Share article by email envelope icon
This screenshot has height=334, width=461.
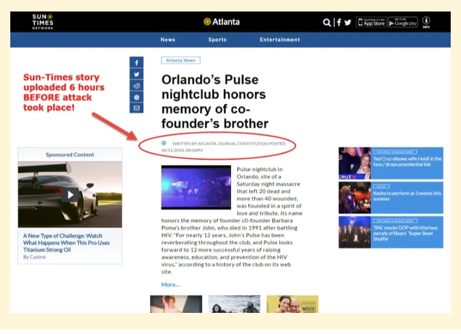point(136,108)
